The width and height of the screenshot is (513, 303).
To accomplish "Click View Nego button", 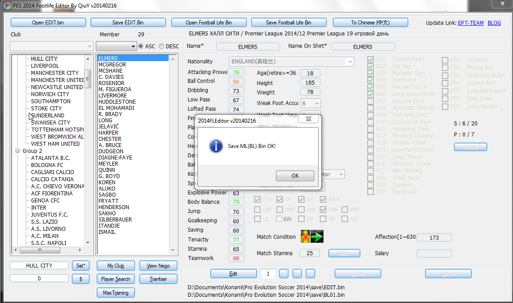I will (158, 266).
